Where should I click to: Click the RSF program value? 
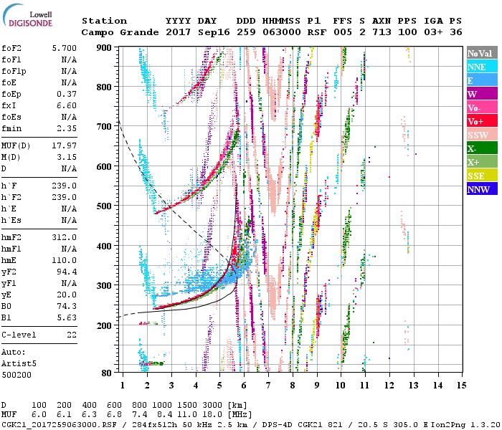tap(317, 32)
